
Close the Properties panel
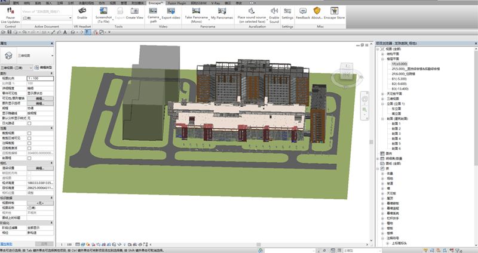click(x=52, y=44)
